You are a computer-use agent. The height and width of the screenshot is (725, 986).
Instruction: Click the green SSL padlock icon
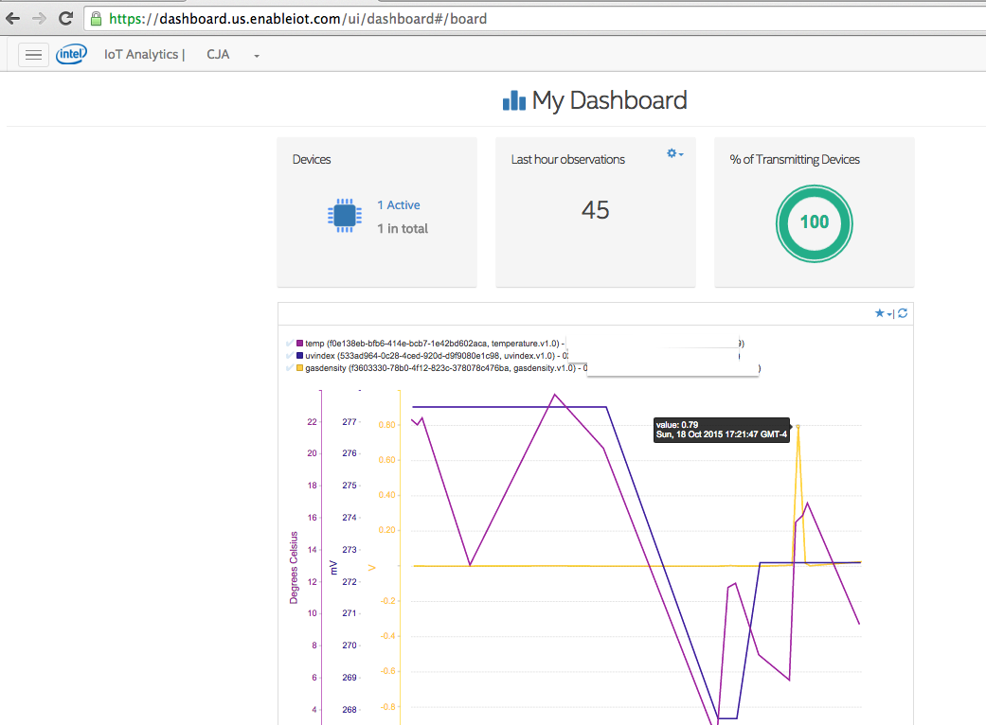pos(96,18)
